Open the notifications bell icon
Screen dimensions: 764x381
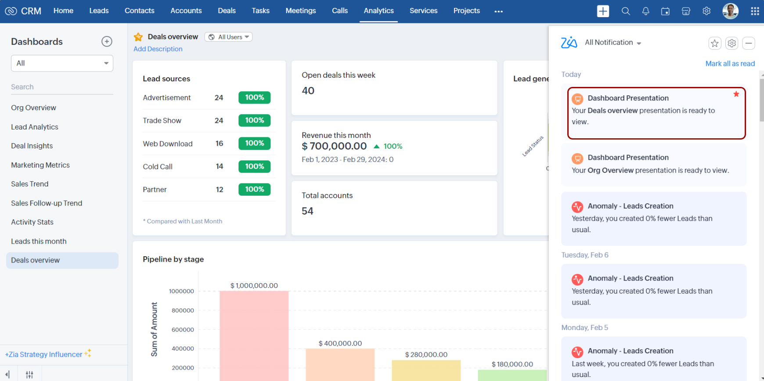click(x=645, y=11)
